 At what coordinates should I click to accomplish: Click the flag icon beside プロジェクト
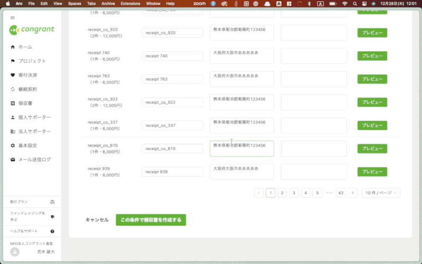(13, 61)
